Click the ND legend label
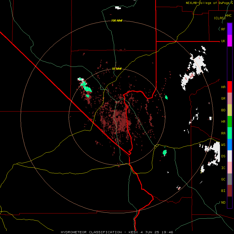 pyautogui.click(x=223, y=203)
